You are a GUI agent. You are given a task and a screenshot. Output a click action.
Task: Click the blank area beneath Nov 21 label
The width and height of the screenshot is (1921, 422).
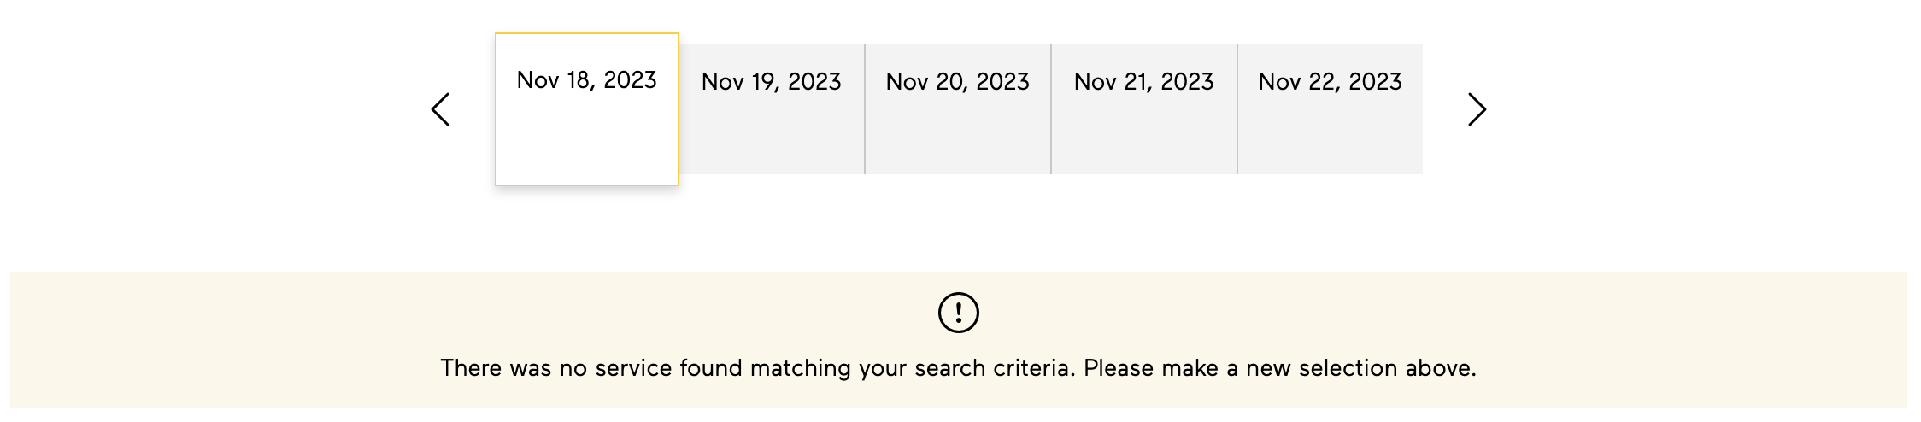(x=1144, y=137)
